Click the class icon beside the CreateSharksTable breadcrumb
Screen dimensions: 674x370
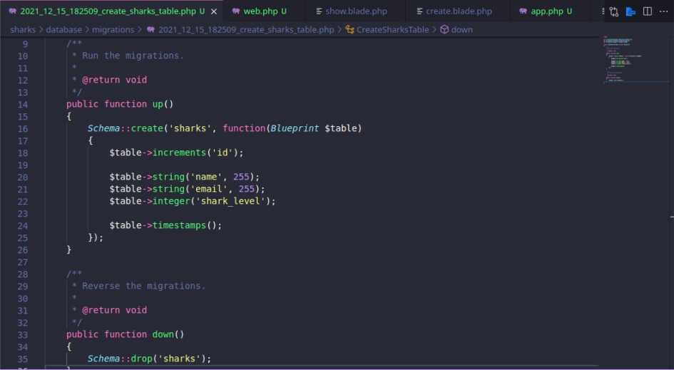[x=349, y=30]
